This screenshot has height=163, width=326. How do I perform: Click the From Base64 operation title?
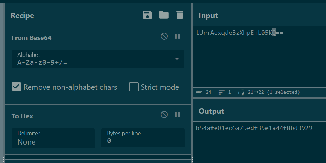[31, 38]
